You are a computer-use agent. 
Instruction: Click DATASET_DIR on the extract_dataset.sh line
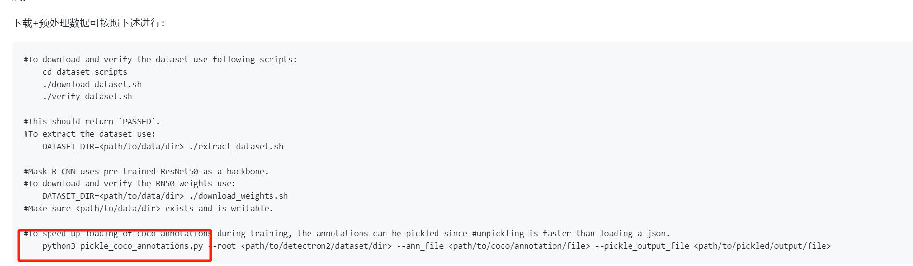click(68, 146)
